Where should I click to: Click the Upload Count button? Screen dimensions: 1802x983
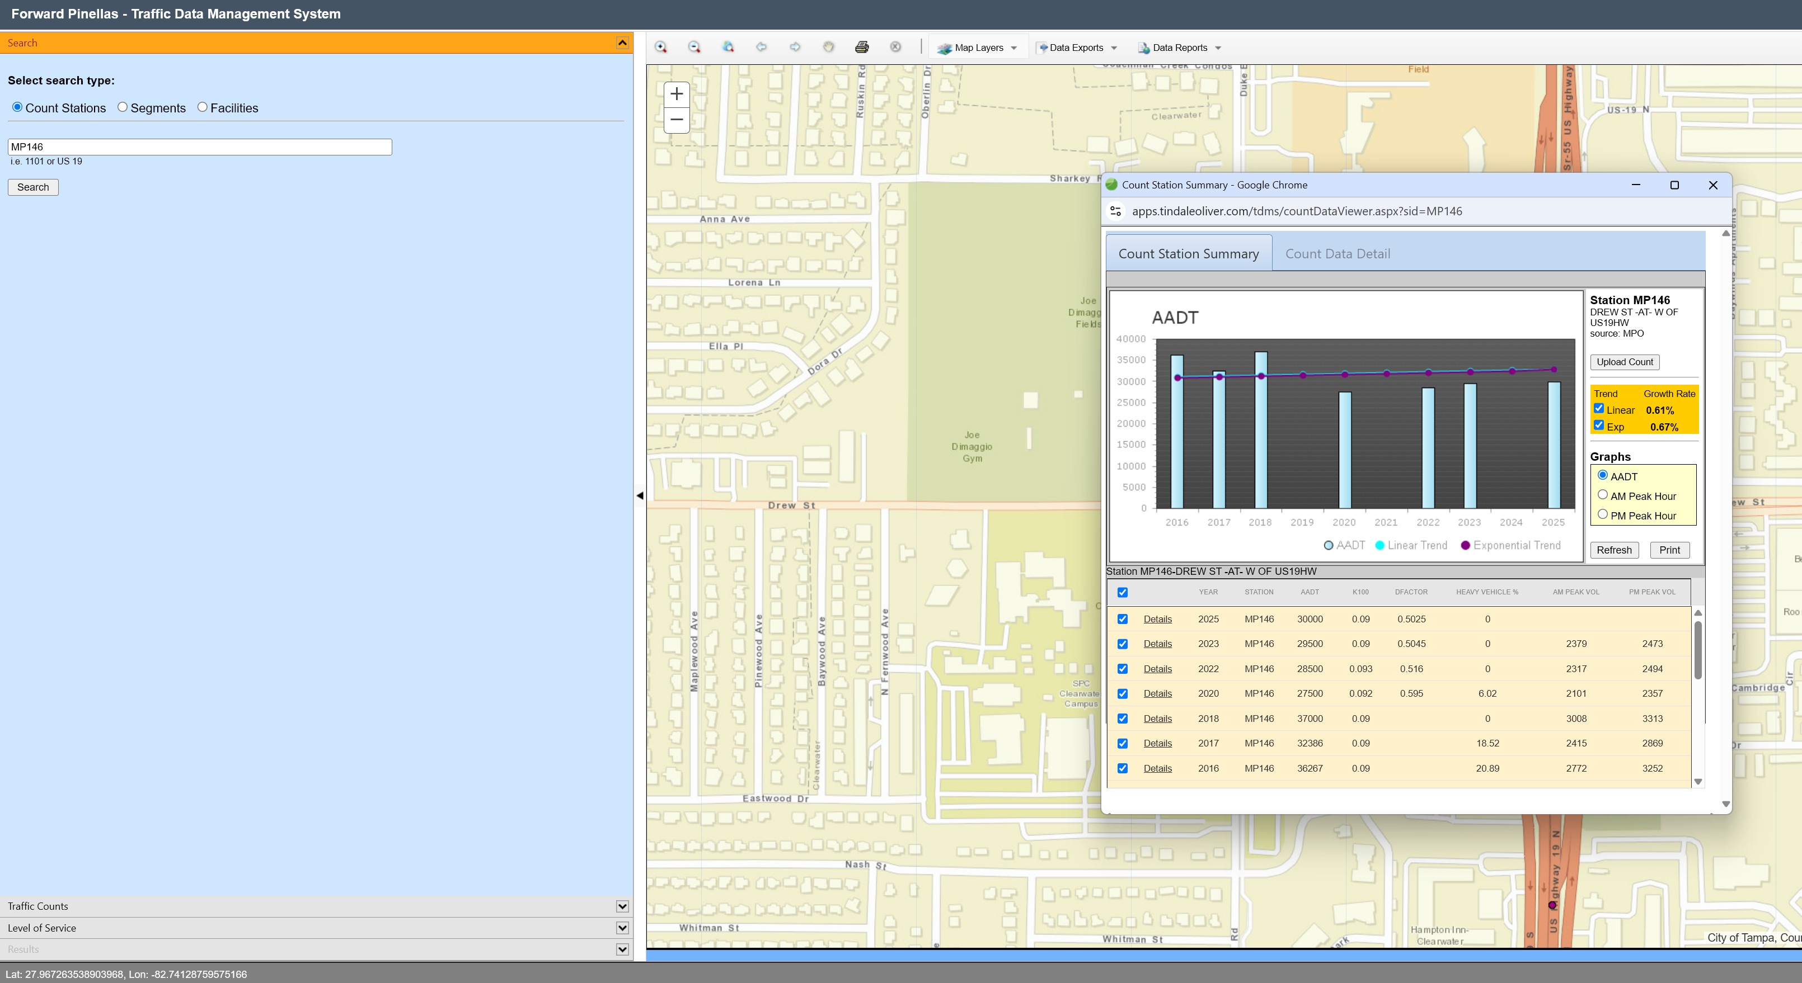tap(1624, 362)
